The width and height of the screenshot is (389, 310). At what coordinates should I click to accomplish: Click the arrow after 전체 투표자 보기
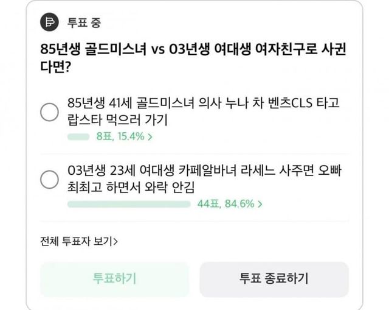(115, 241)
